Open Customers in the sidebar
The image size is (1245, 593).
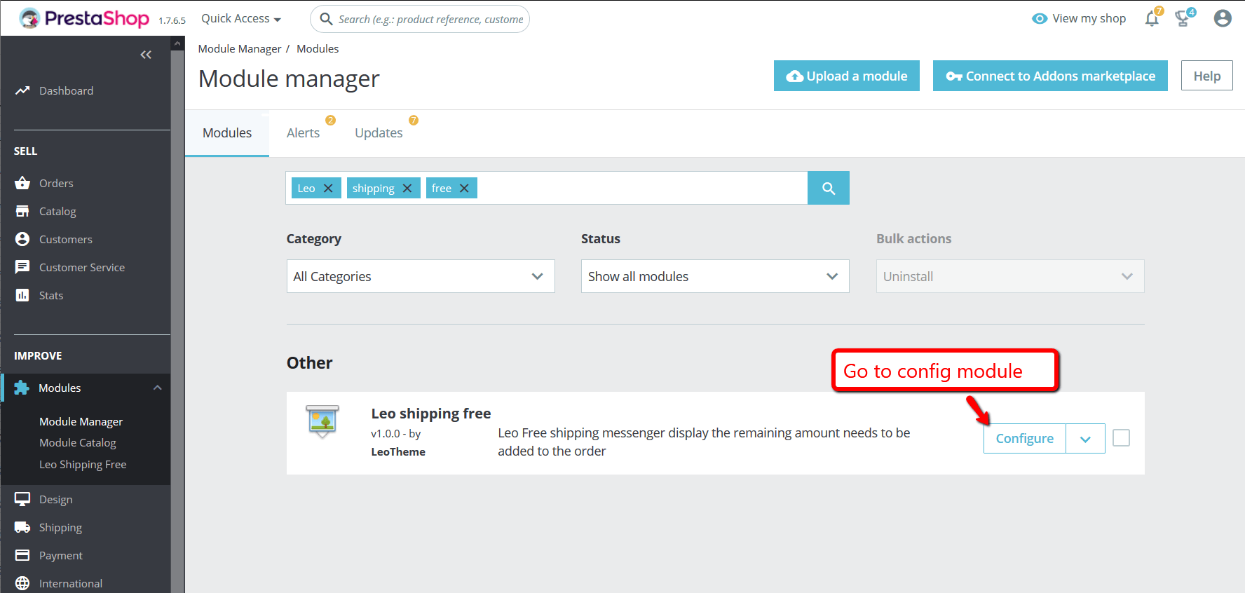coord(66,239)
